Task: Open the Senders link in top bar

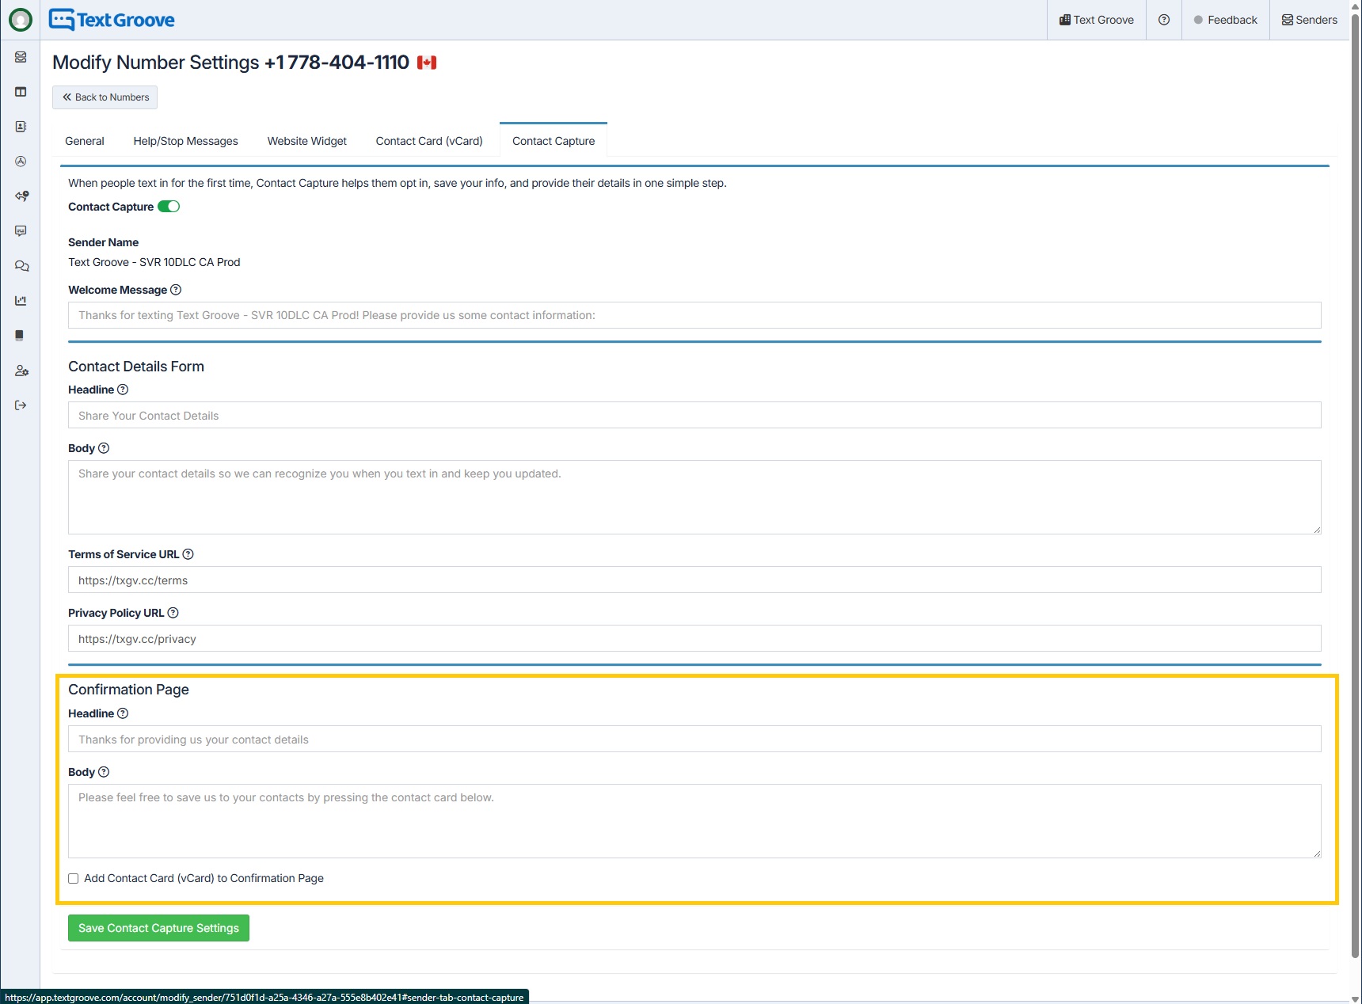Action: tap(1309, 20)
